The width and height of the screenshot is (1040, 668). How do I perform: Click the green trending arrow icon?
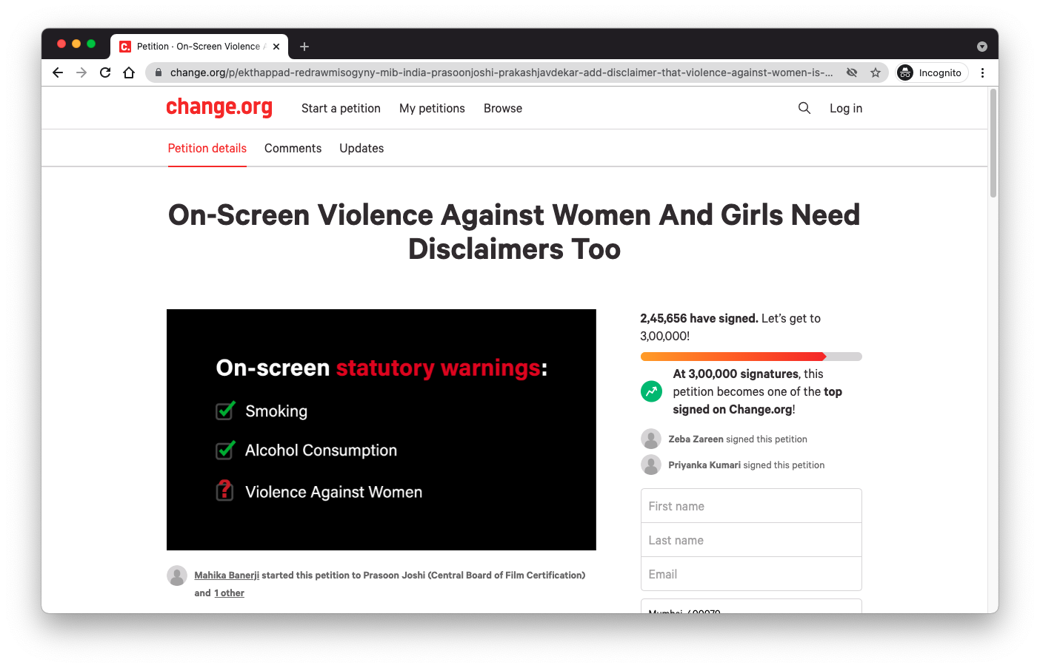pos(651,391)
